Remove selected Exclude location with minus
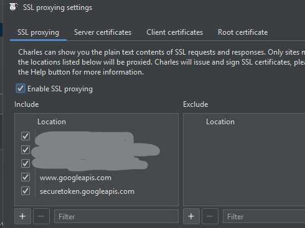The width and height of the screenshot is (305, 228). point(210,216)
